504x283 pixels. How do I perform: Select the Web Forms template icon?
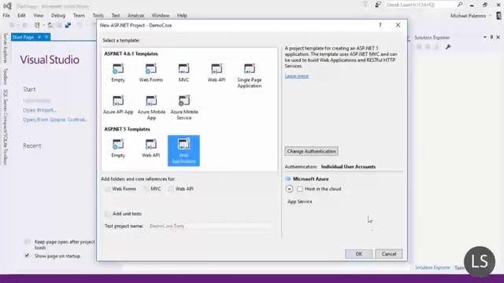[150, 68]
